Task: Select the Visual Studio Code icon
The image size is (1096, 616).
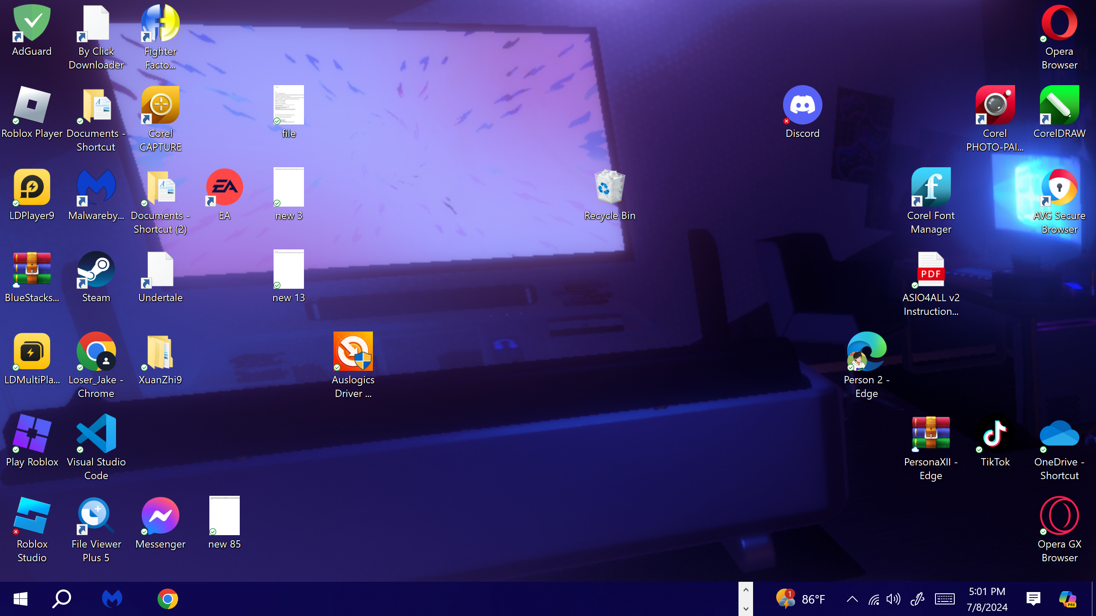Action: [96, 434]
